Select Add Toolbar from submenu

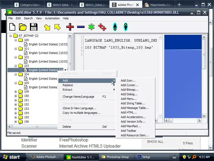[x=135, y=131]
